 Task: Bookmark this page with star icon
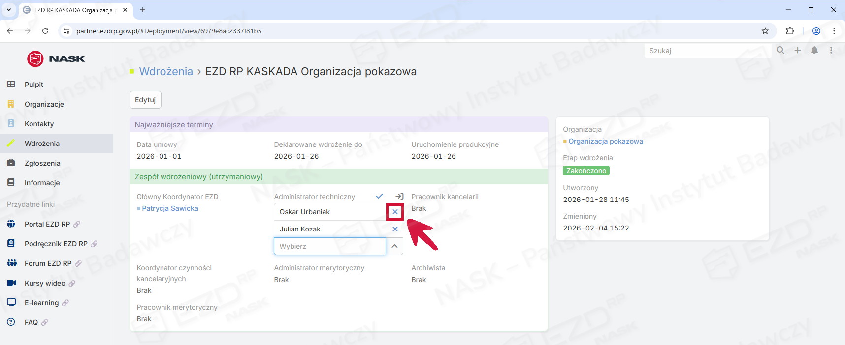(765, 31)
